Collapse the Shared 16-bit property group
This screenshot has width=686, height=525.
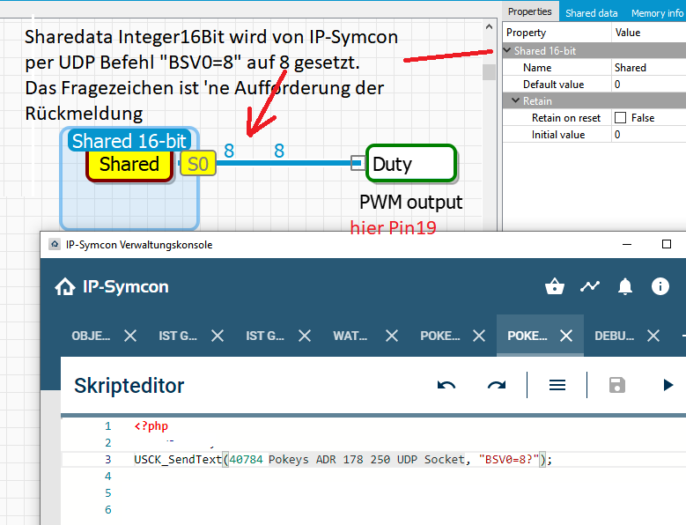pos(507,51)
